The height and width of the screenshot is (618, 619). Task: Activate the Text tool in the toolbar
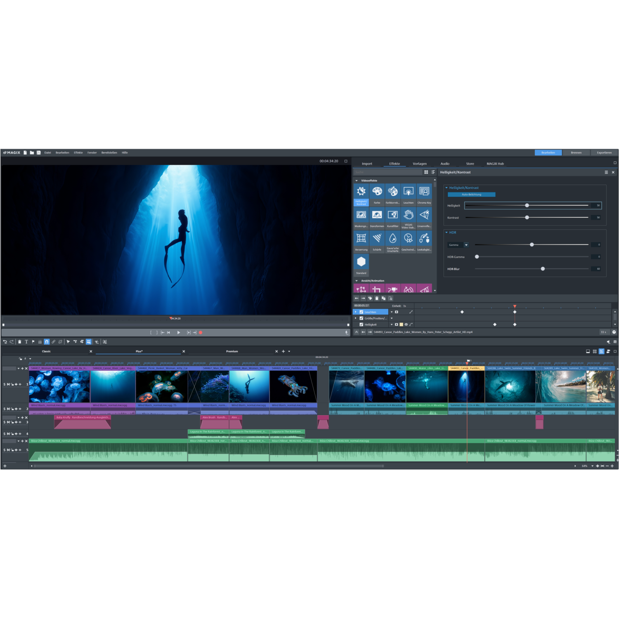click(26, 342)
